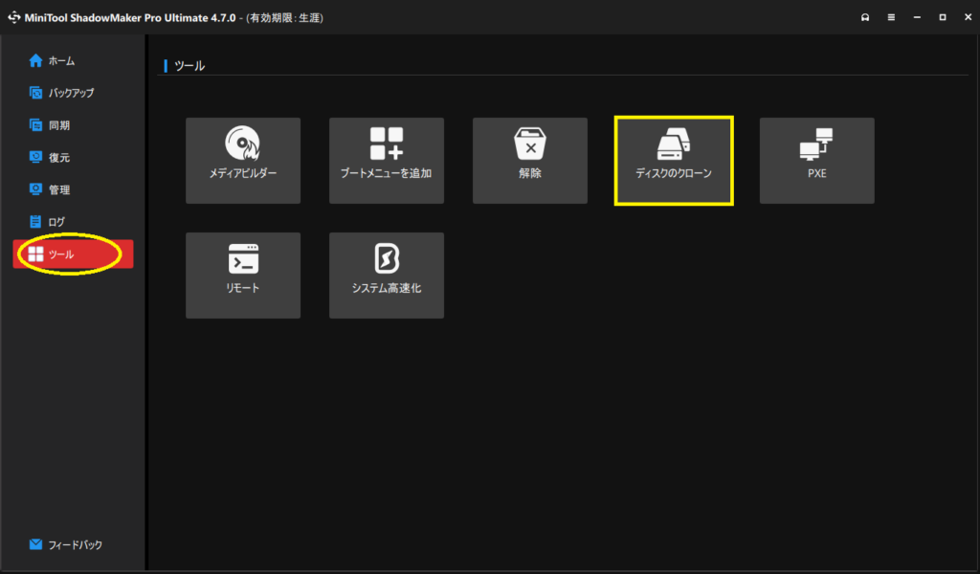Launch the ディスクのクローン tool
The width and height of the screenshot is (980, 574).
(x=674, y=161)
